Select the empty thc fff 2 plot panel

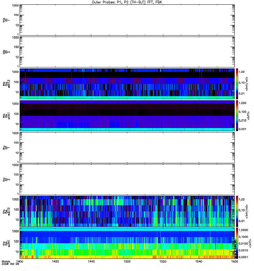point(127,180)
